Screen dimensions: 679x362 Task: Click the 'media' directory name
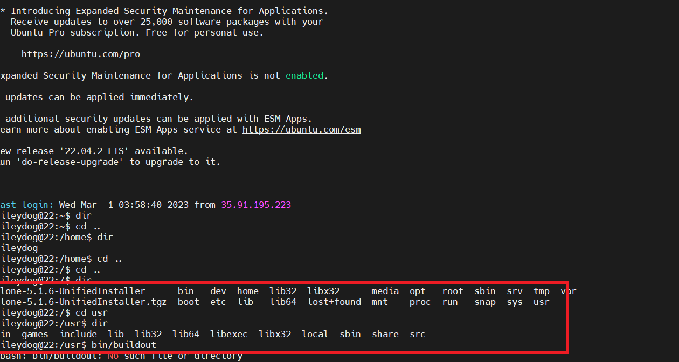pos(385,291)
